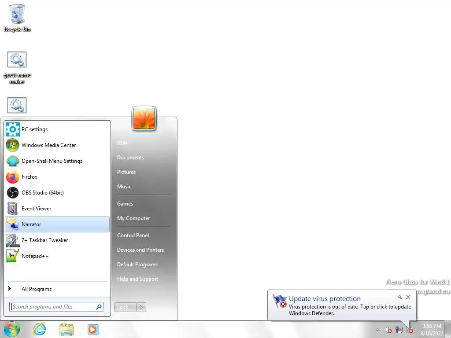This screenshot has width=451, height=338.
Task: Open My Computer from the Start menu
Action: [x=133, y=218]
